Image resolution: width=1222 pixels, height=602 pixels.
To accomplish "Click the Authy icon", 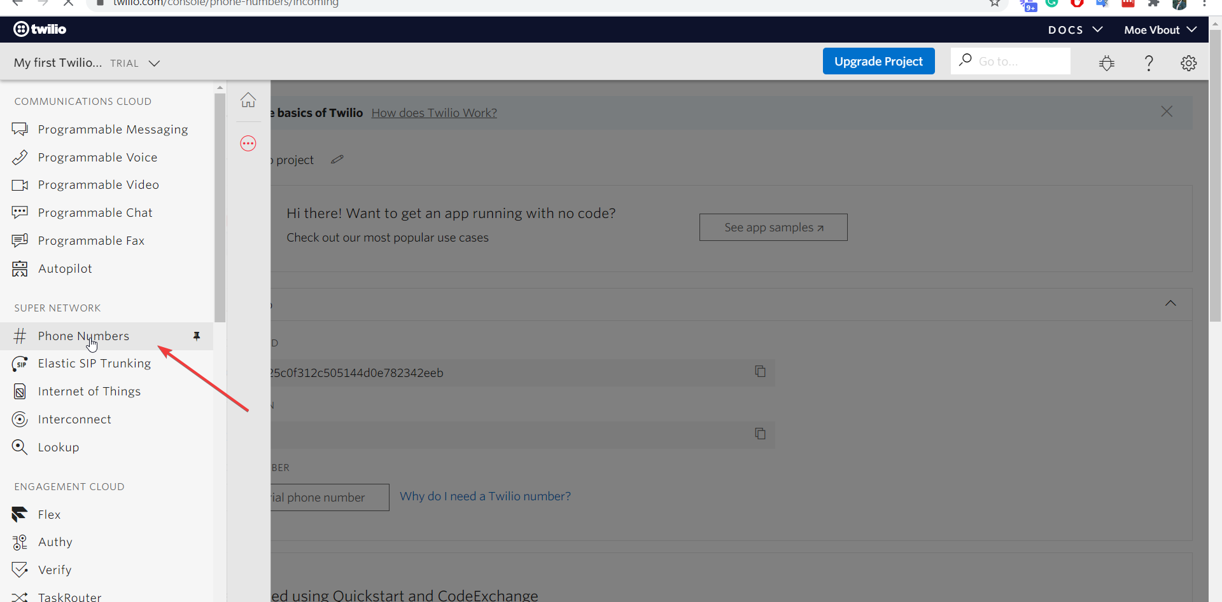I will (20, 542).
